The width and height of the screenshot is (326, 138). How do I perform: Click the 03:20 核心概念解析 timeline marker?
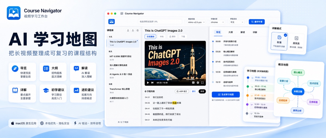click(213, 51)
